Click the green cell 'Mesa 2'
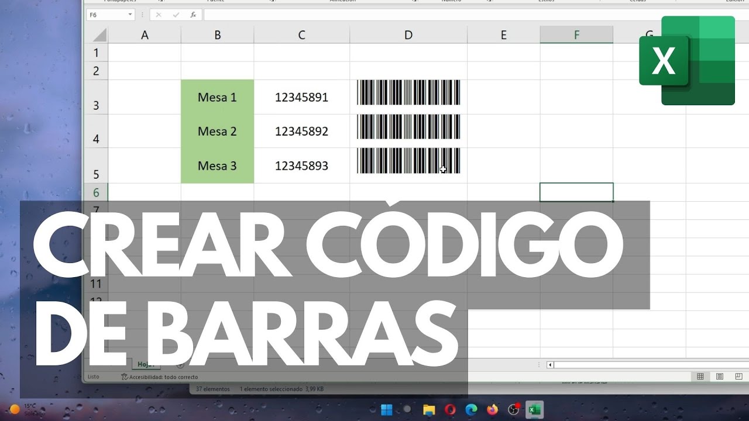749x421 pixels. point(217,131)
